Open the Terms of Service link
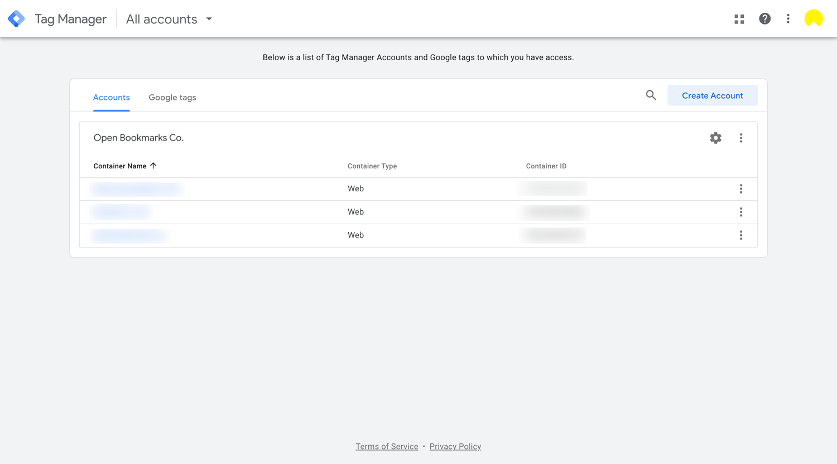The width and height of the screenshot is (837, 464). coord(387,446)
